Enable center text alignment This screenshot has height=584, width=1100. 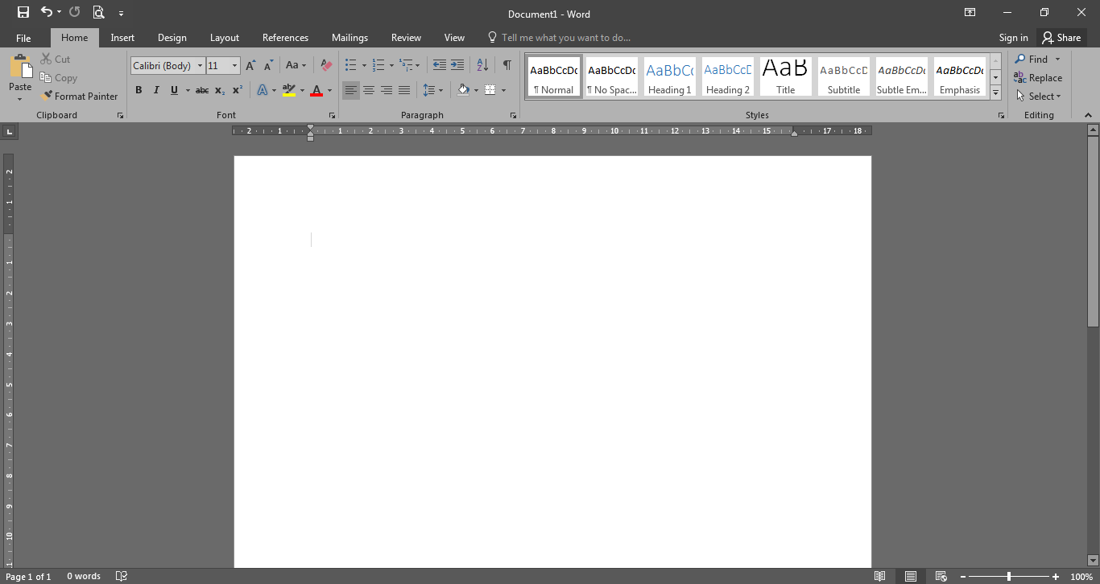368,90
